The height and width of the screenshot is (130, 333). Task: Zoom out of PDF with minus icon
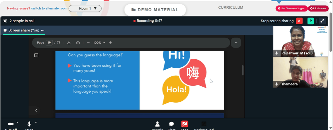point(88,43)
